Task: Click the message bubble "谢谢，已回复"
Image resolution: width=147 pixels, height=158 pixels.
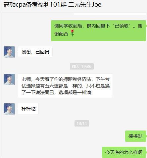Action: pyautogui.click(x=35, y=52)
